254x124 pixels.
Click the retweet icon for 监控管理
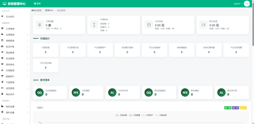(2, 88)
